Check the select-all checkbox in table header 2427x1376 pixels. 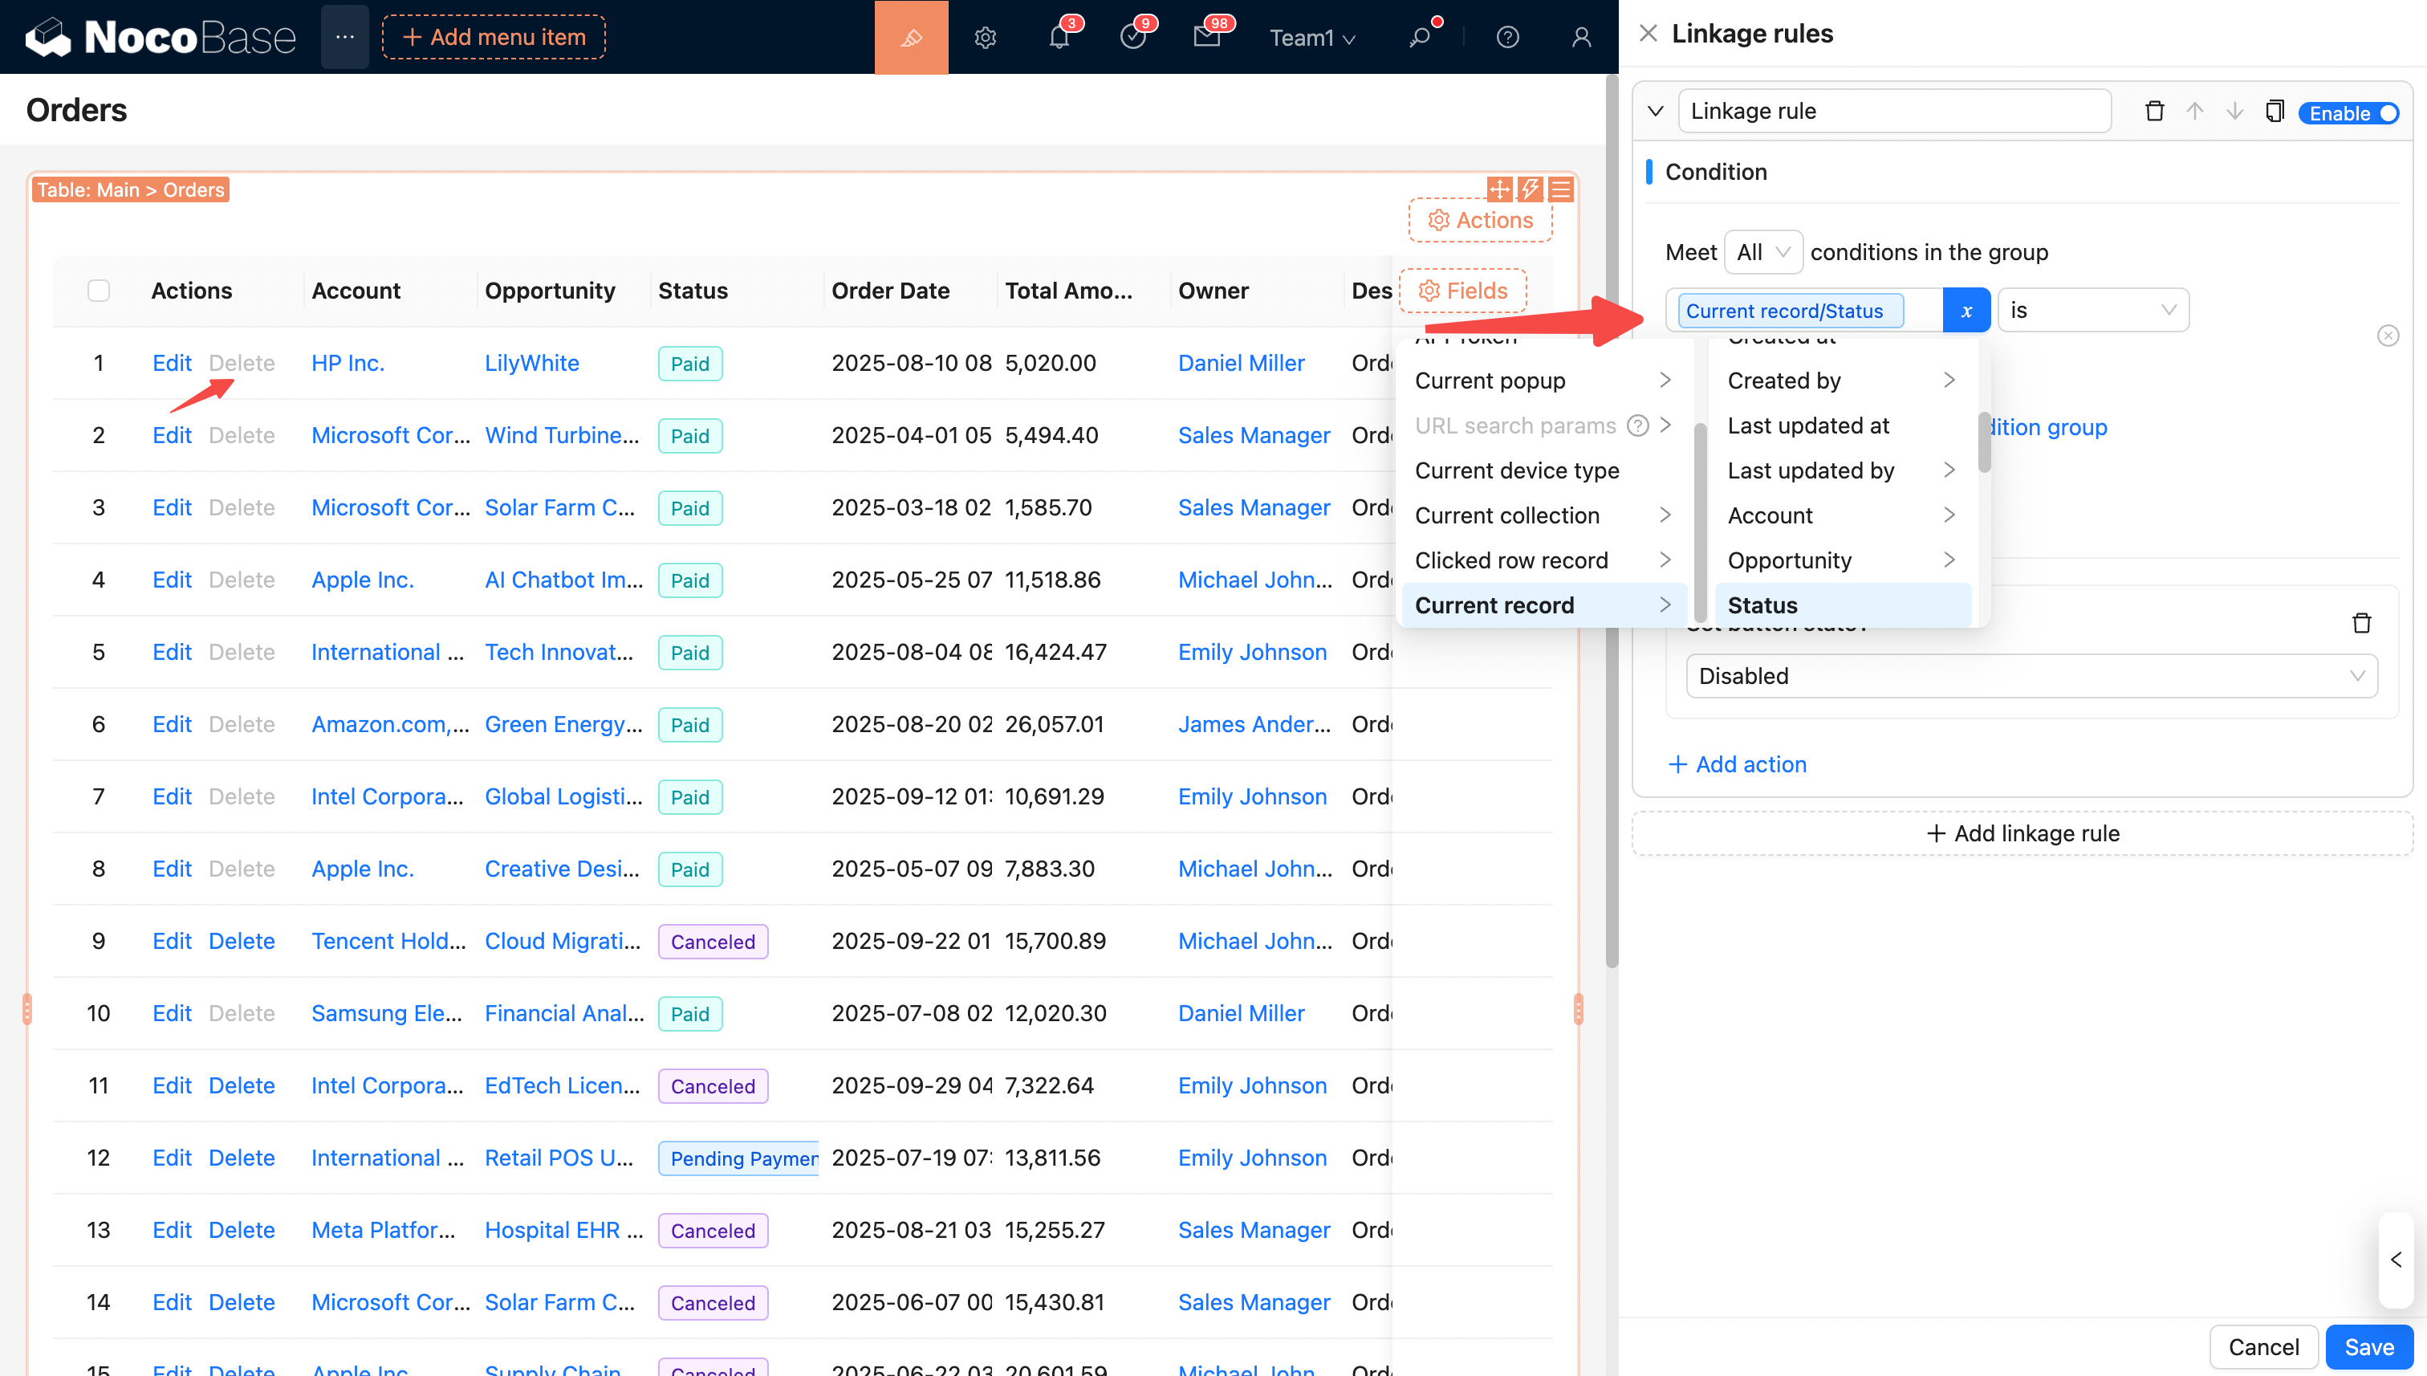(98, 291)
